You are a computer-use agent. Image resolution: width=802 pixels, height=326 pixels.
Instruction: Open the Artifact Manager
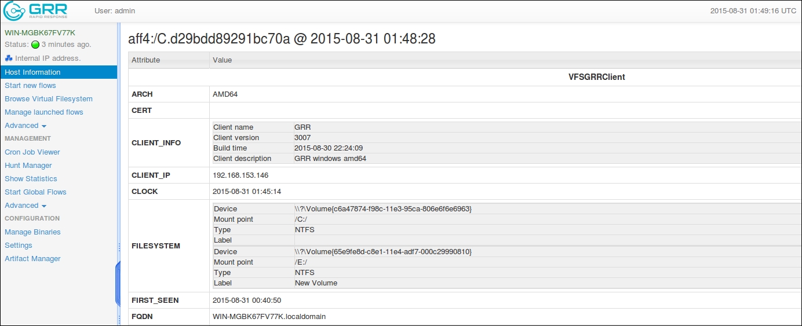click(x=32, y=258)
